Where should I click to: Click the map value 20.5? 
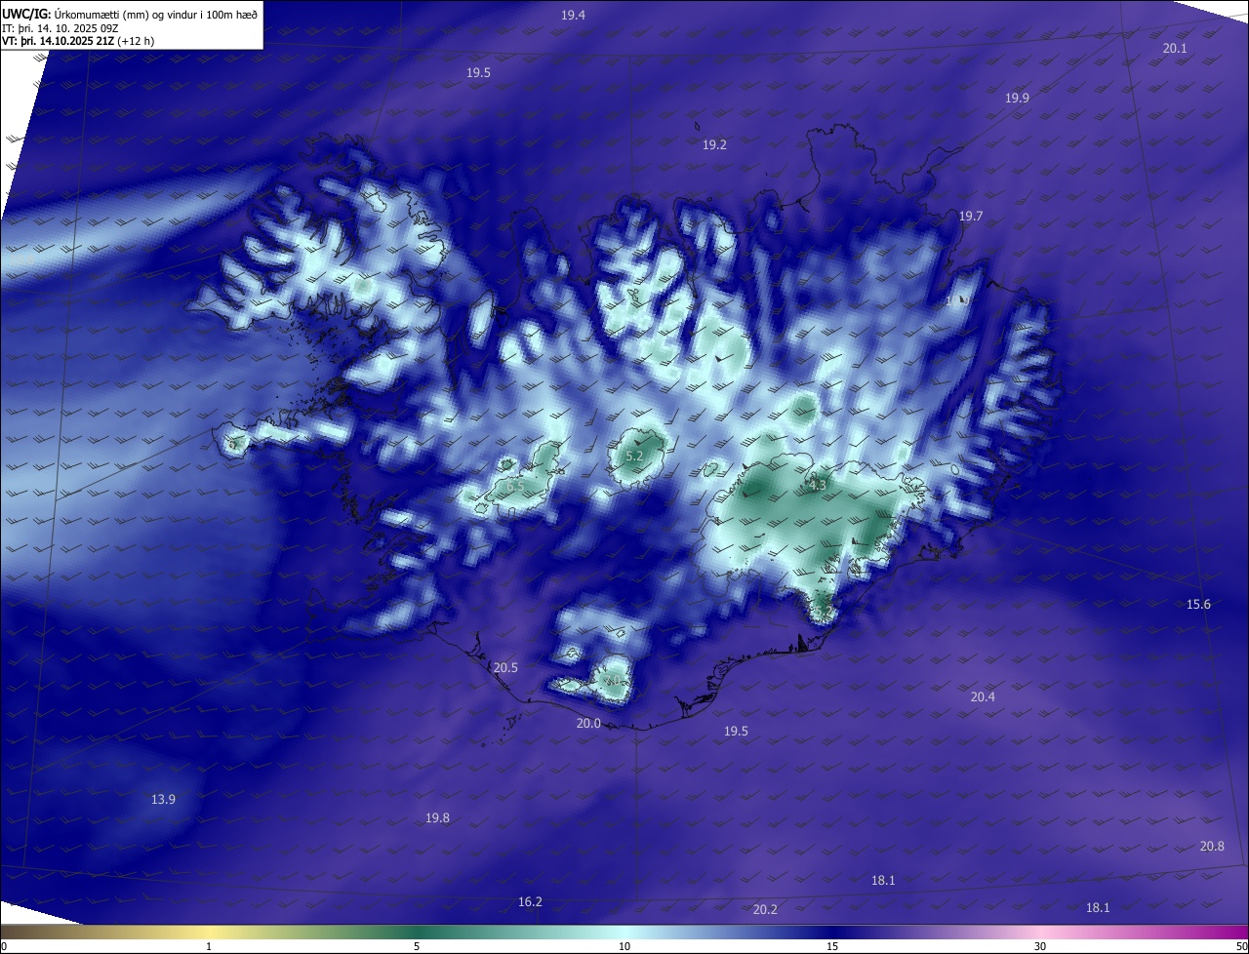point(505,668)
